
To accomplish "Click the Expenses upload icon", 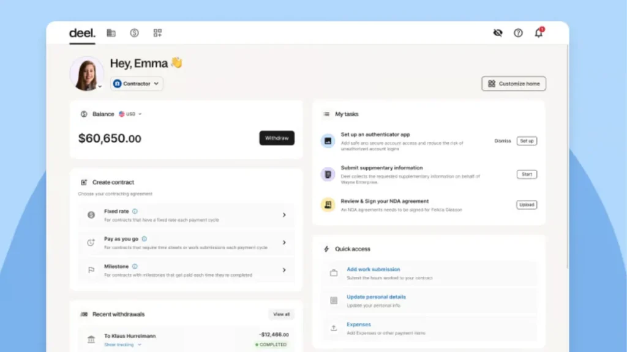I will pos(334,328).
